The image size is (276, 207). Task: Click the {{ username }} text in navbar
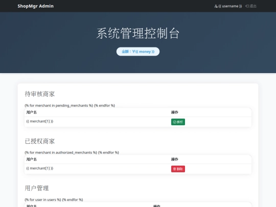[230, 6]
